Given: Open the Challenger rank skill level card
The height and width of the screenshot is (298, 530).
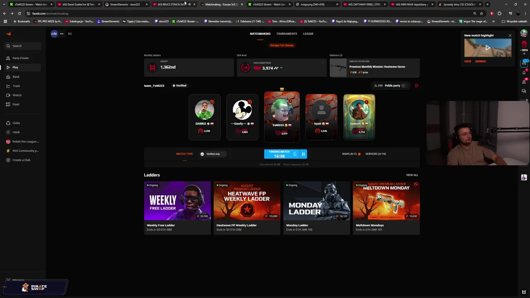Looking at the screenshot, I should click(x=282, y=67).
